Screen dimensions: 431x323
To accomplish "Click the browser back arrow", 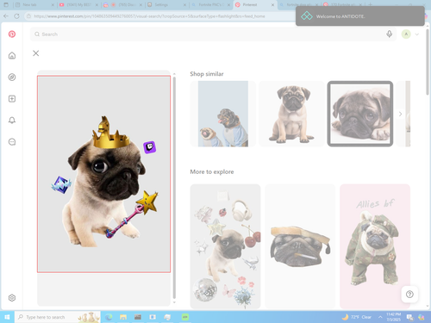I will [6, 16].
